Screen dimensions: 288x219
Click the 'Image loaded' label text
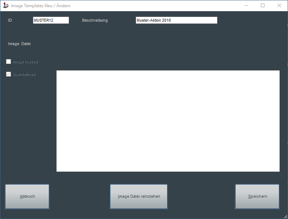[x=25, y=62]
